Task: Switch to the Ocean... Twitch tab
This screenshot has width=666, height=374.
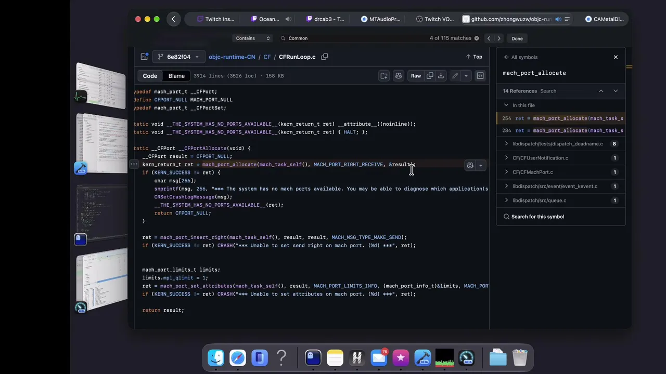Action: [x=264, y=19]
